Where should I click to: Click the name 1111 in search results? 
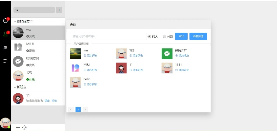[x=178, y=65]
